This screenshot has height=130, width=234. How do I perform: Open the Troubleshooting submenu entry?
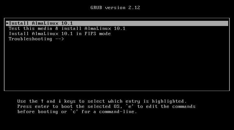[36, 39]
